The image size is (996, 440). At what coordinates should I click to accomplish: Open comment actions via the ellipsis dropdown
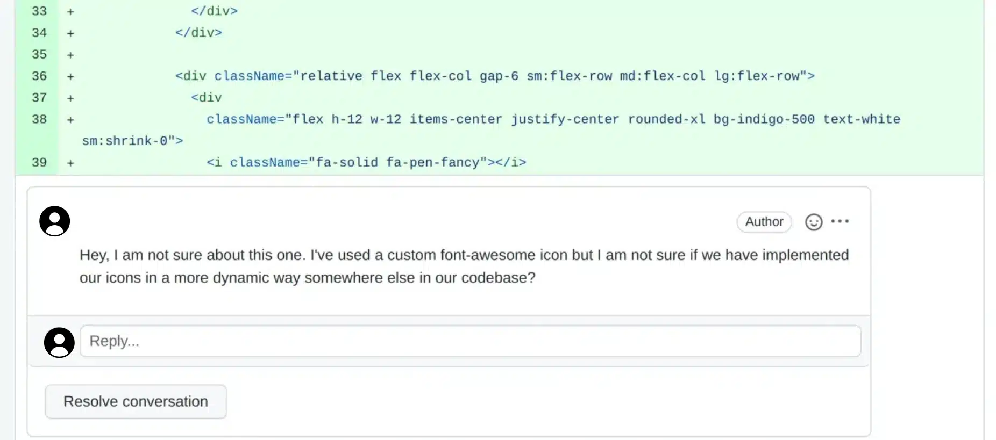click(x=841, y=221)
